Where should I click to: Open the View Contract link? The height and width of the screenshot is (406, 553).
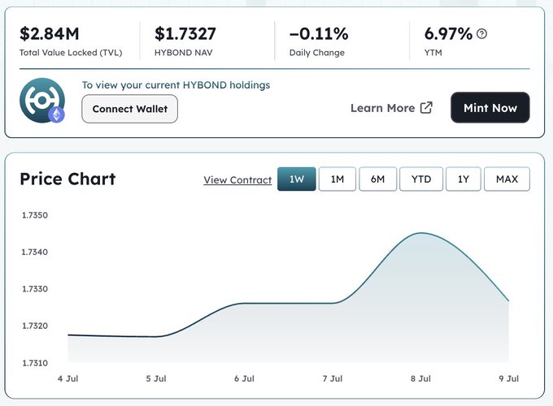coord(237,180)
